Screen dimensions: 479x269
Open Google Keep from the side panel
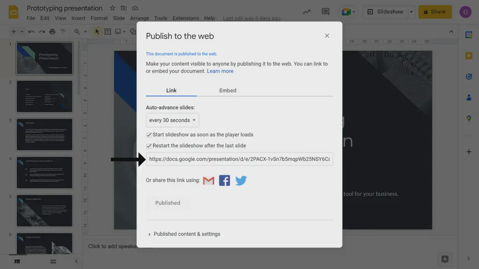(x=469, y=56)
